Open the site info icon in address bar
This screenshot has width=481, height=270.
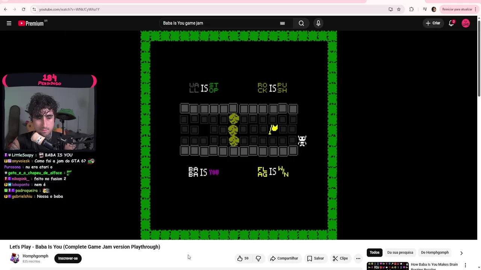tap(34, 9)
